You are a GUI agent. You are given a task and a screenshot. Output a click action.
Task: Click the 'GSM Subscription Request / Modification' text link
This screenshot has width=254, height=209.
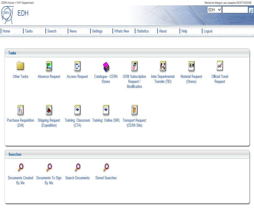pos(134,81)
